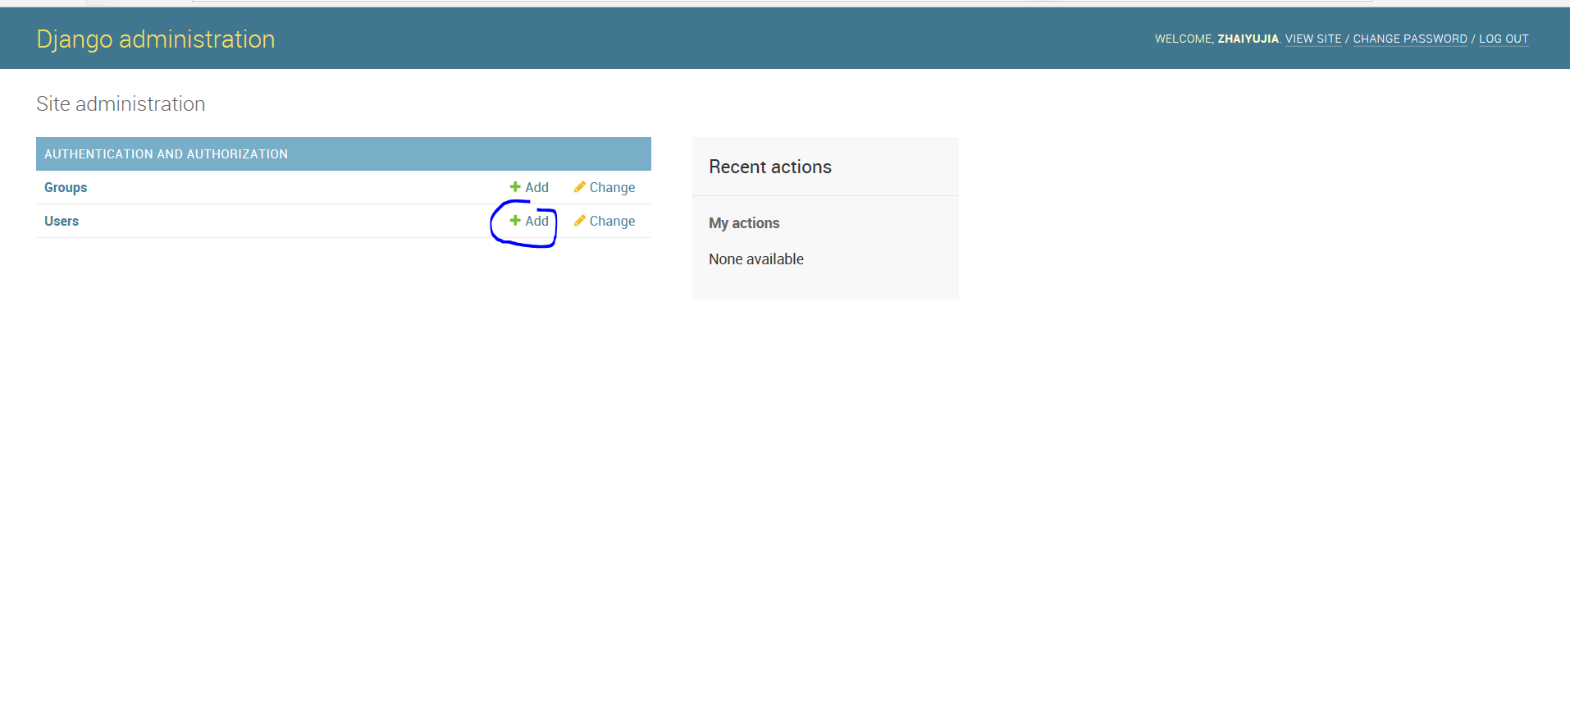Click the green plus icon in Users row
The width and height of the screenshot is (1570, 728).
click(x=515, y=221)
